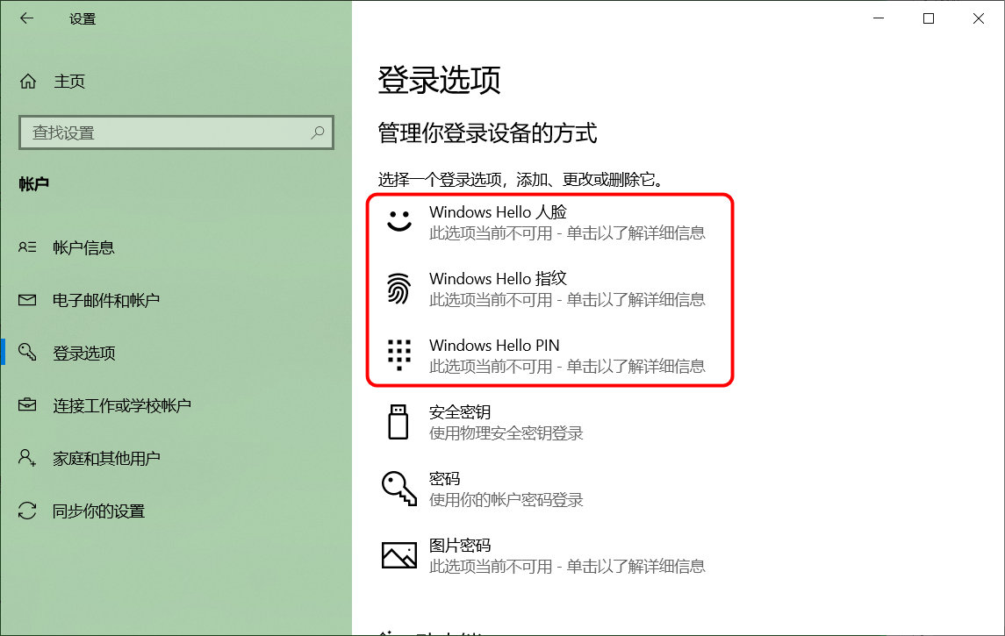
Task: Click the Windows Hello 指纹 fingerprint icon
Action: (x=399, y=288)
